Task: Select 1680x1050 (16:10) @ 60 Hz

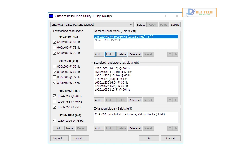Action: 136,72
